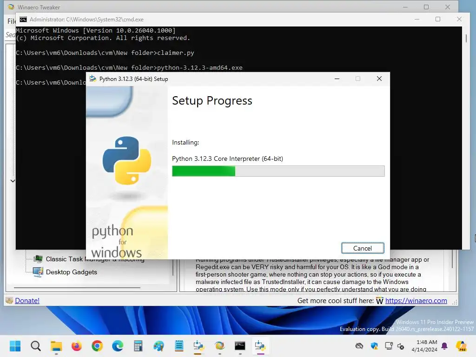
Task: Click the Winaero description panel scrollbar
Action: pos(452,259)
